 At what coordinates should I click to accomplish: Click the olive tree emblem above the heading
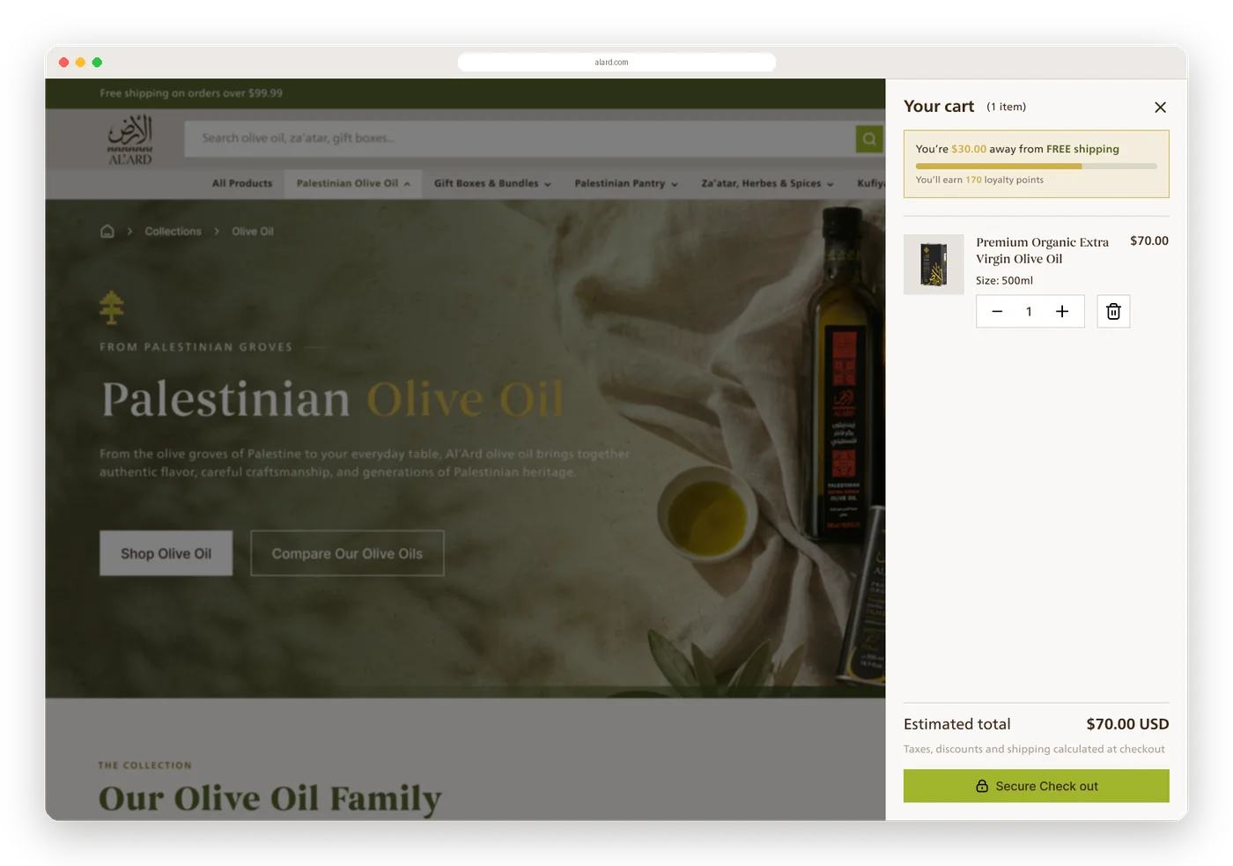pos(112,307)
